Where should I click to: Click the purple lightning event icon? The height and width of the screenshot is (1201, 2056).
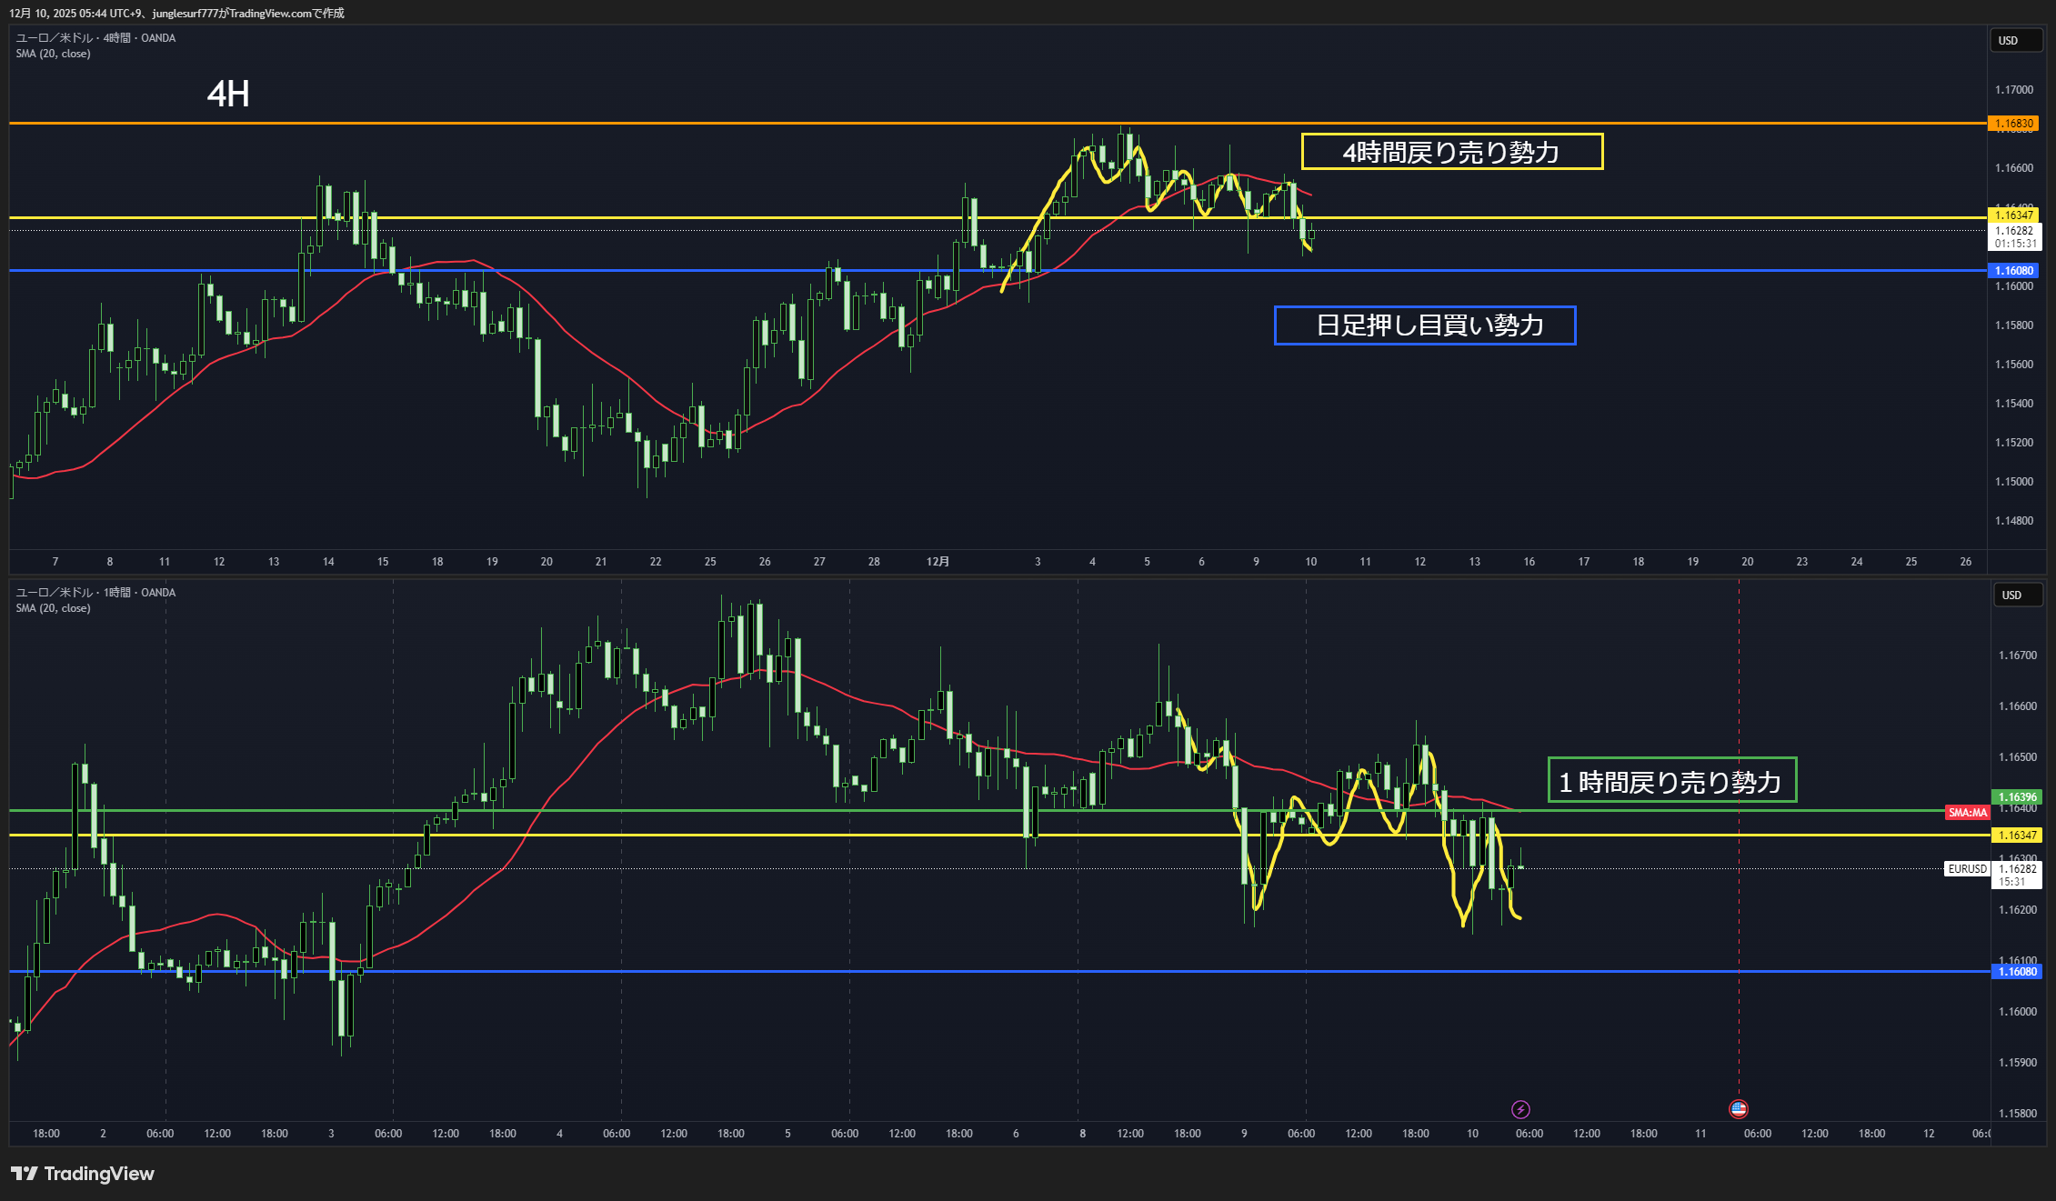point(1520,1109)
